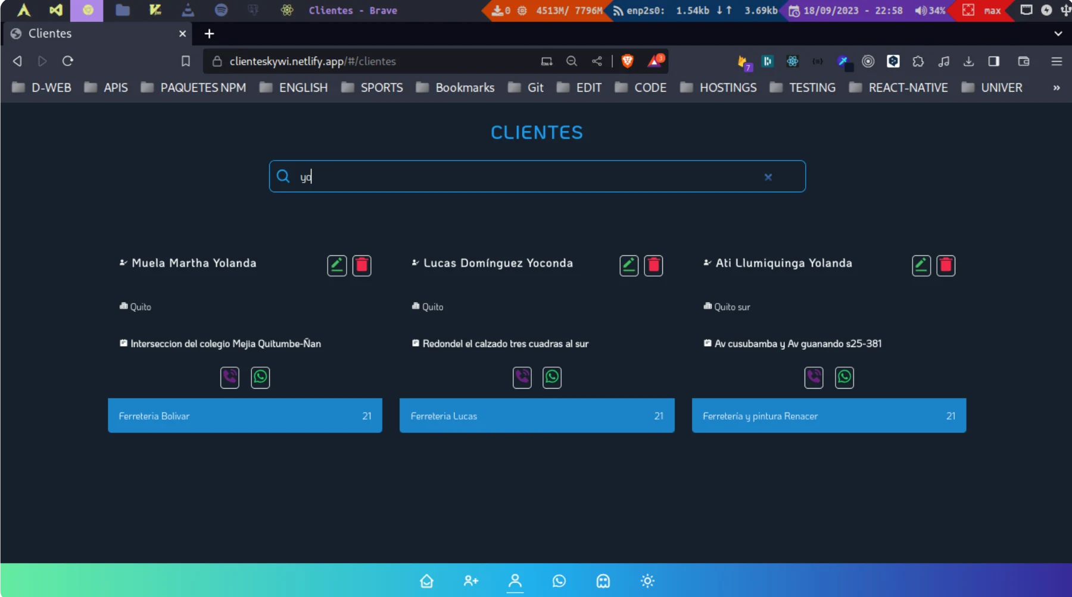Open the tab search dropdown arrow
The height and width of the screenshot is (597, 1072).
pyautogui.click(x=1058, y=34)
